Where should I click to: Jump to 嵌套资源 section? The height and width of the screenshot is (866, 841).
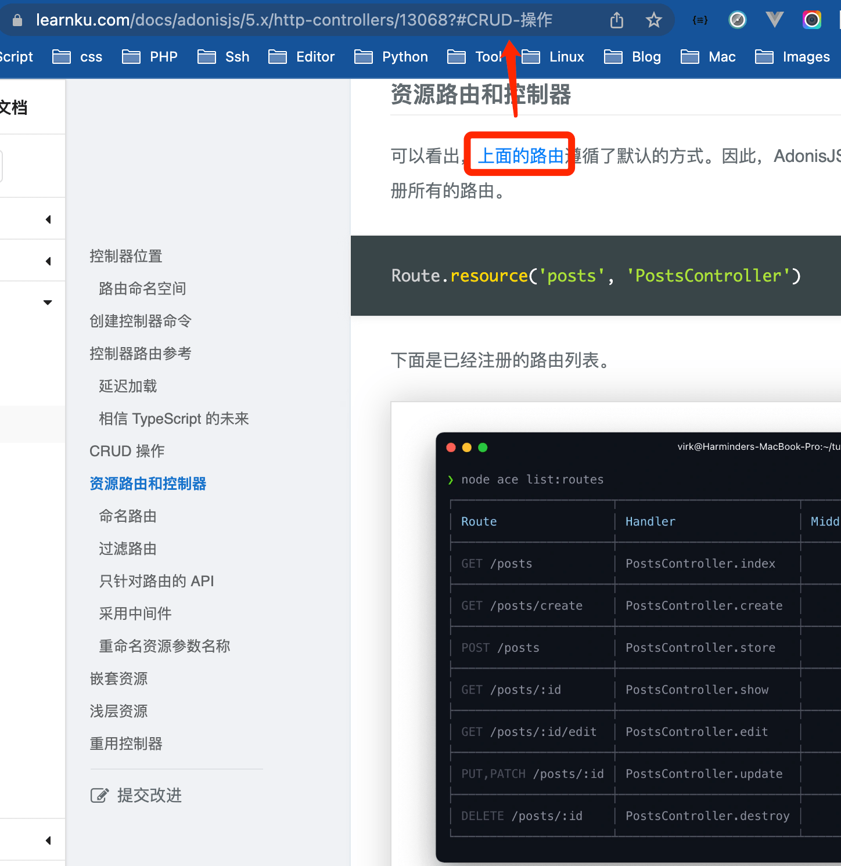pos(118,679)
